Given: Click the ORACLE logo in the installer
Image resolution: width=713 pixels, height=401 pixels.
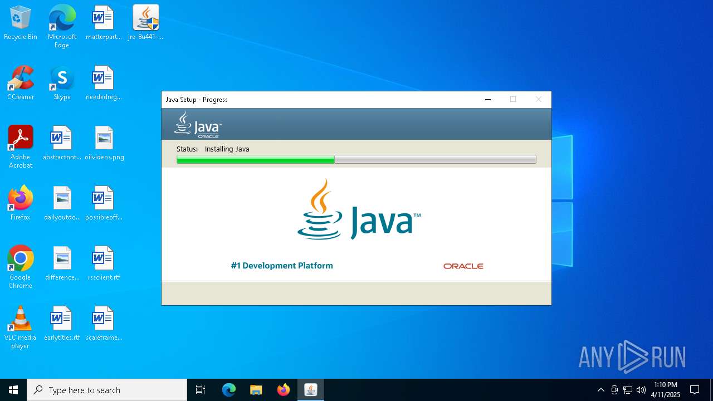Looking at the screenshot, I should click(463, 266).
